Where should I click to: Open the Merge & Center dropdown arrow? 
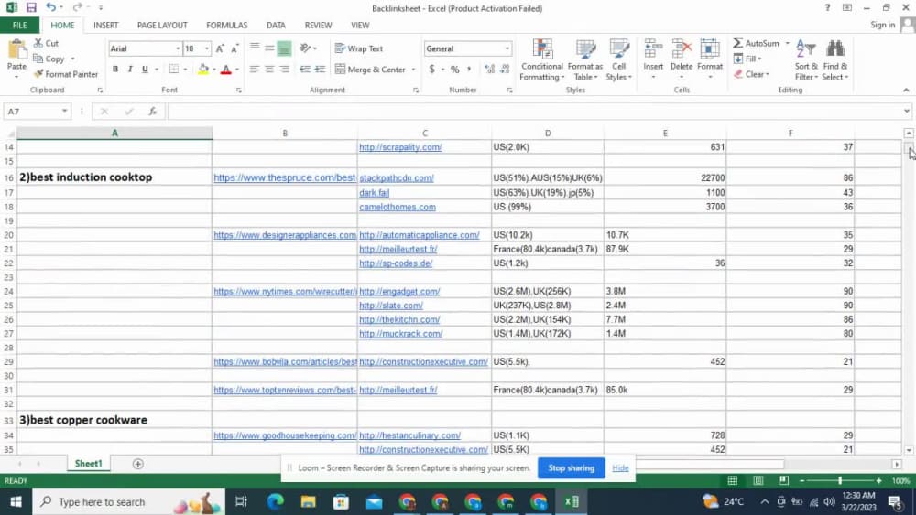point(413,70)
